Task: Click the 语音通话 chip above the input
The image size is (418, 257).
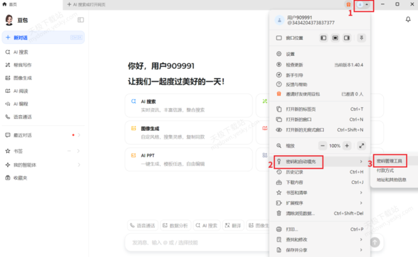Action: 143,226
